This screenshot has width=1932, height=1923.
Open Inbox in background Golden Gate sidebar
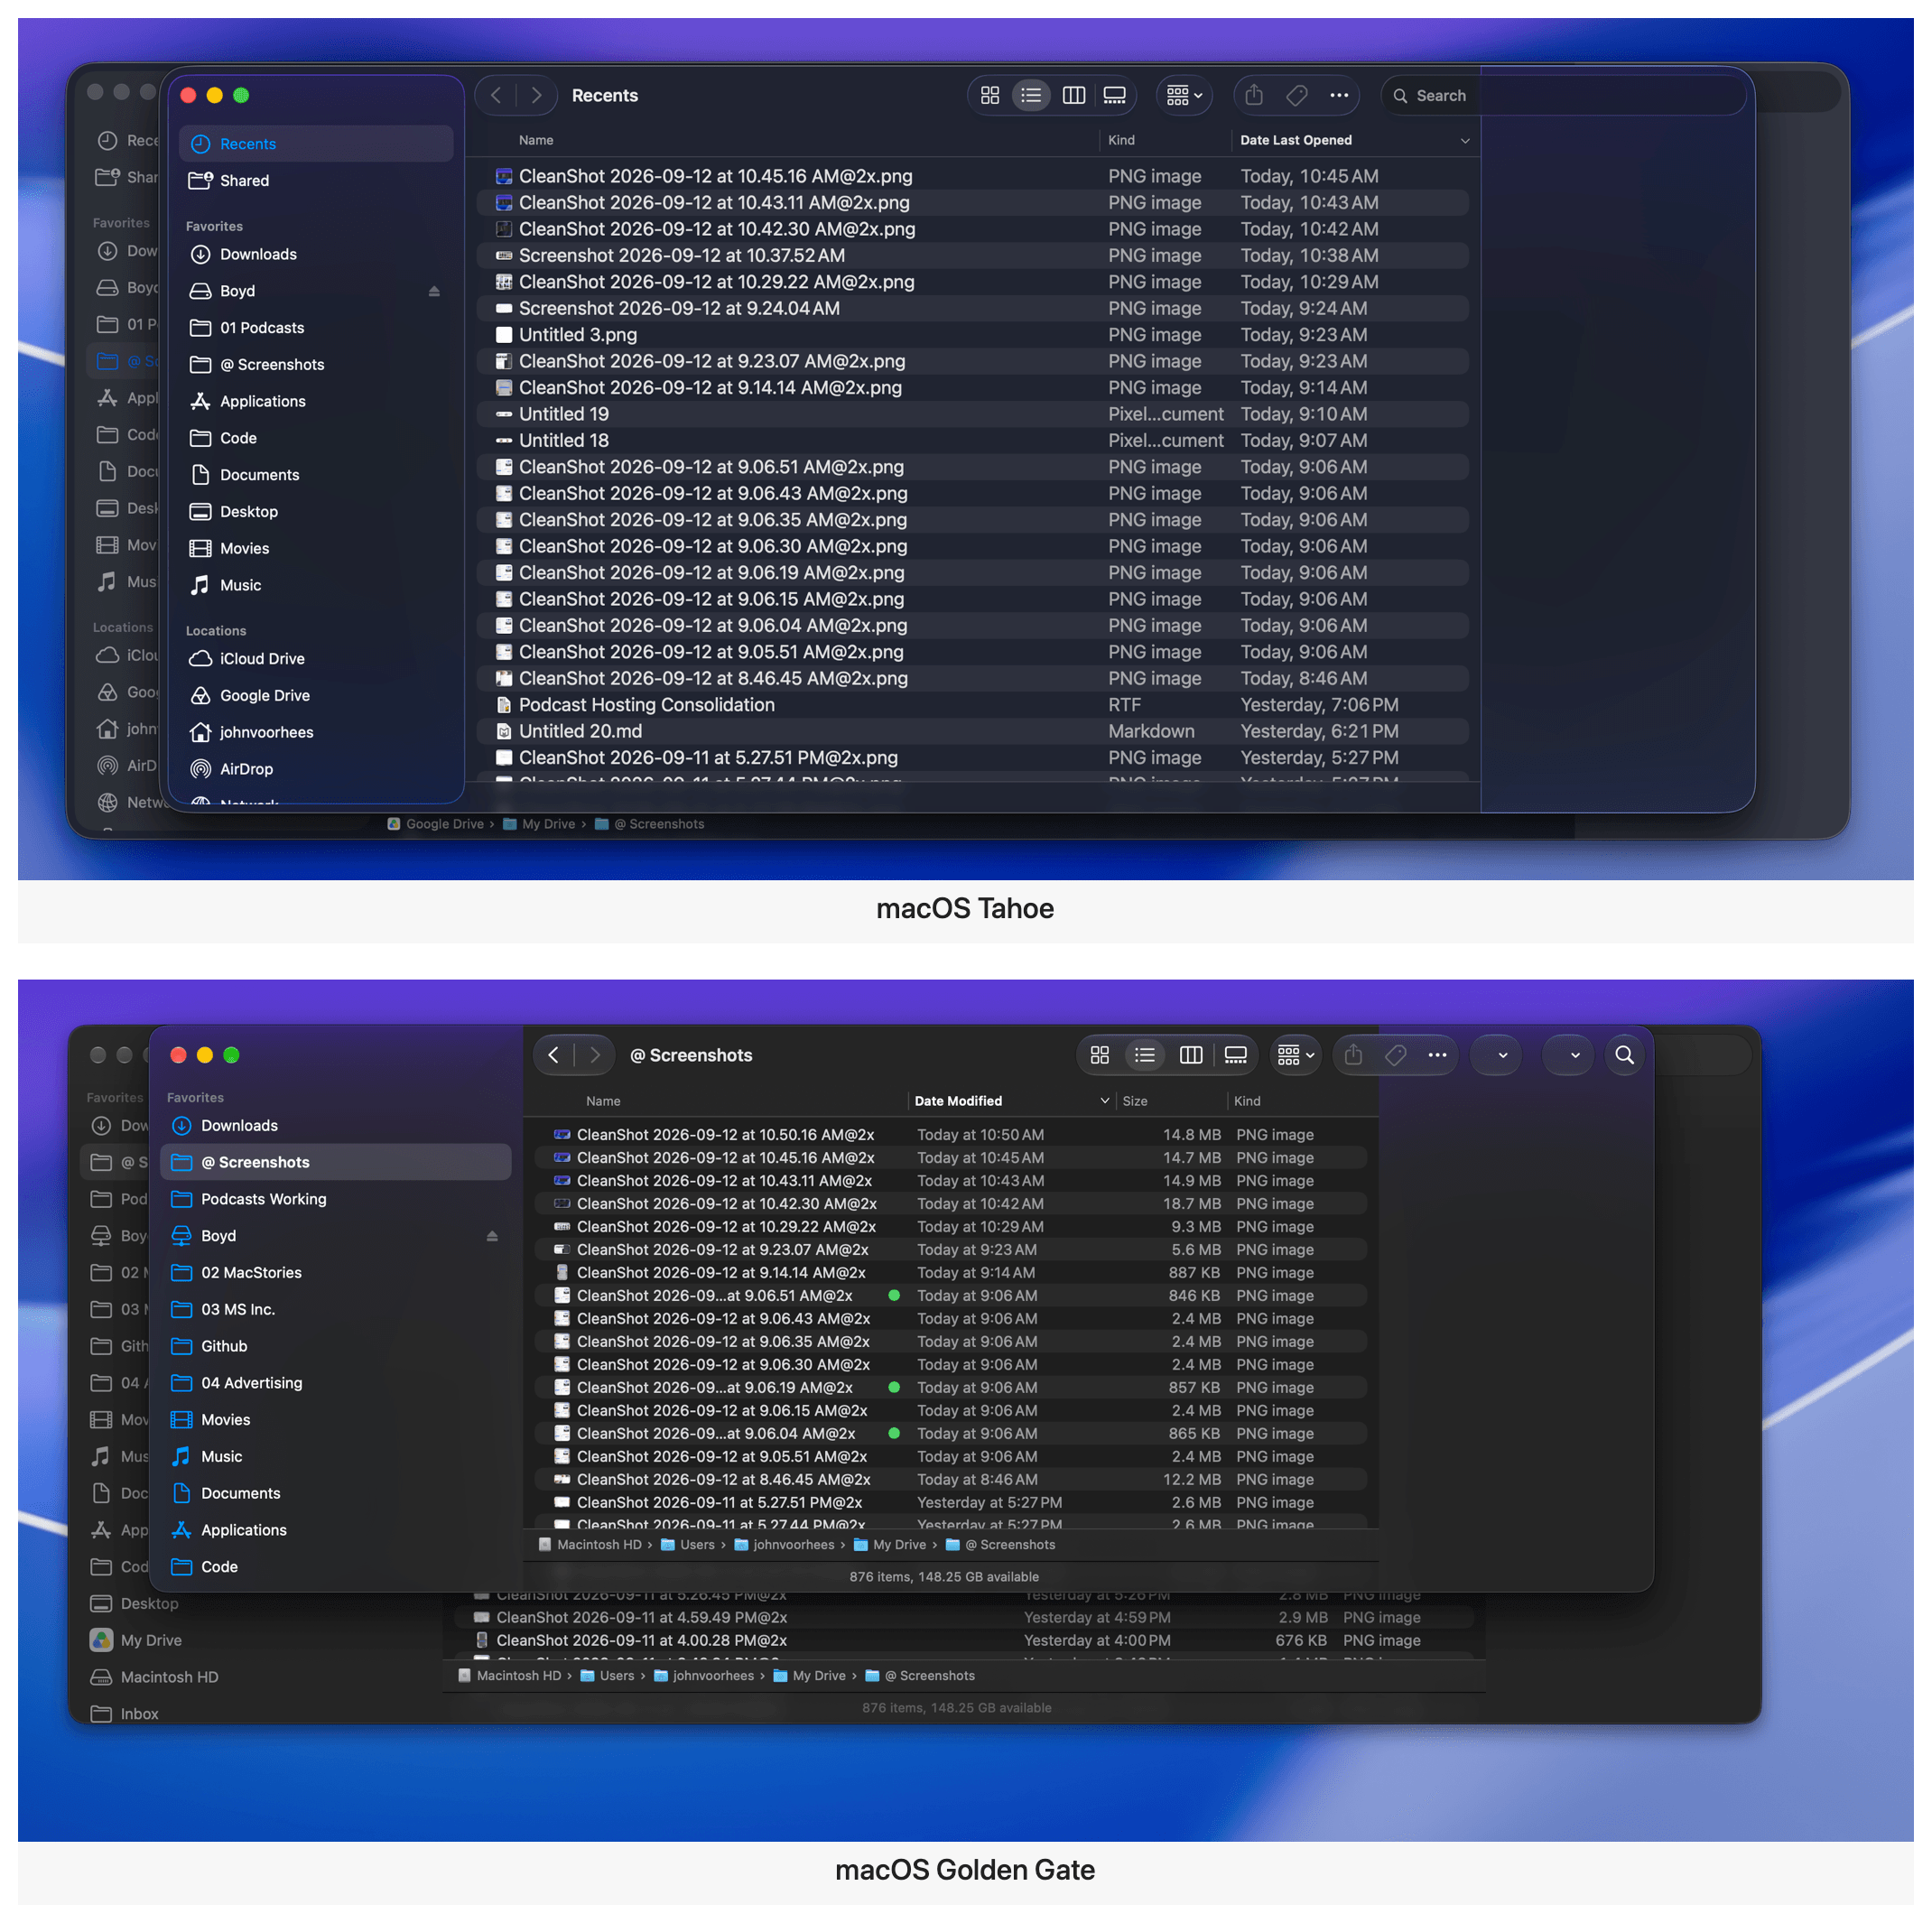point(125,1714)
